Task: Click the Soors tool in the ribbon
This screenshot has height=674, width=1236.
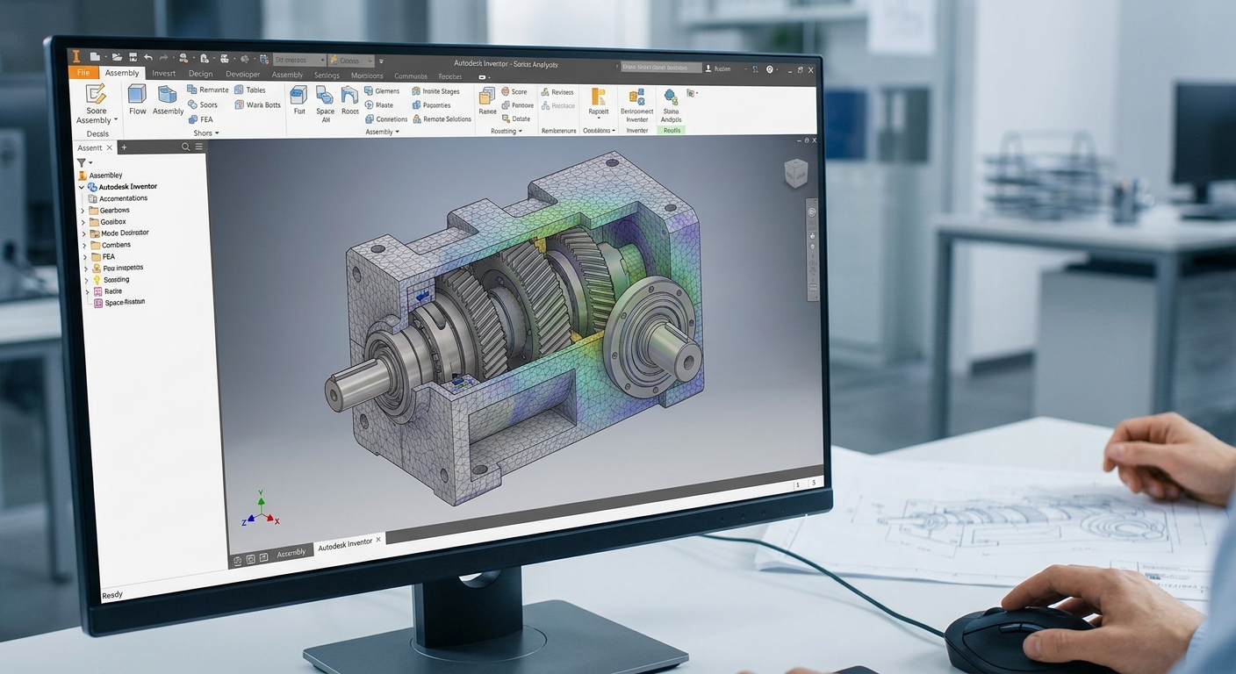Action: (203, 104)
